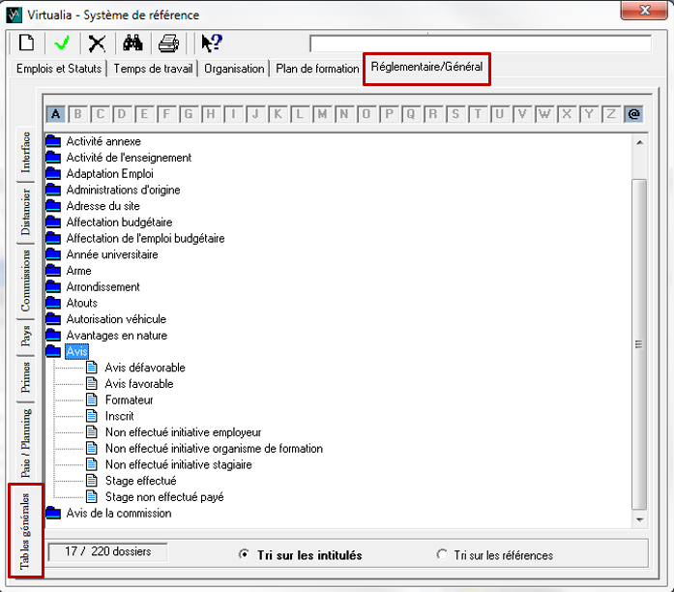Image resolution: width=674 pixels, height=592 pixels.
Task: Click the letter A alphabet filter button
Action: coord(56,114)
